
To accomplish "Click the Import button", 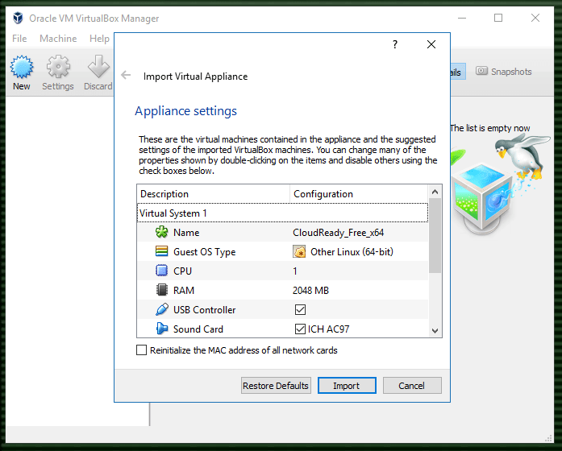I will [x=347, y=386].
